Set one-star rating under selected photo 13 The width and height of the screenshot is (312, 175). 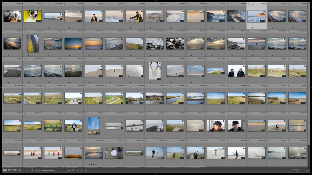point(252,28)
